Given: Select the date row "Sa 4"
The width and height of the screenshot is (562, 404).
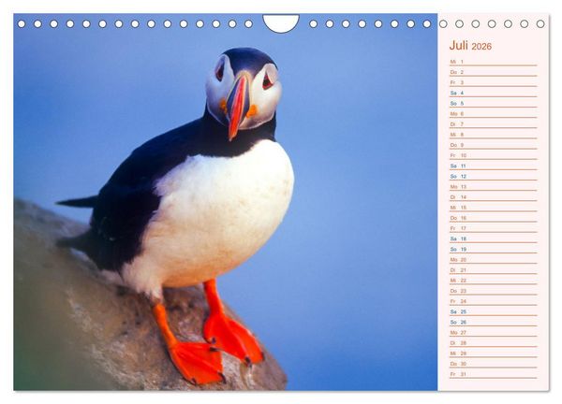Looking at the screenshot, I should pos(494,93).
